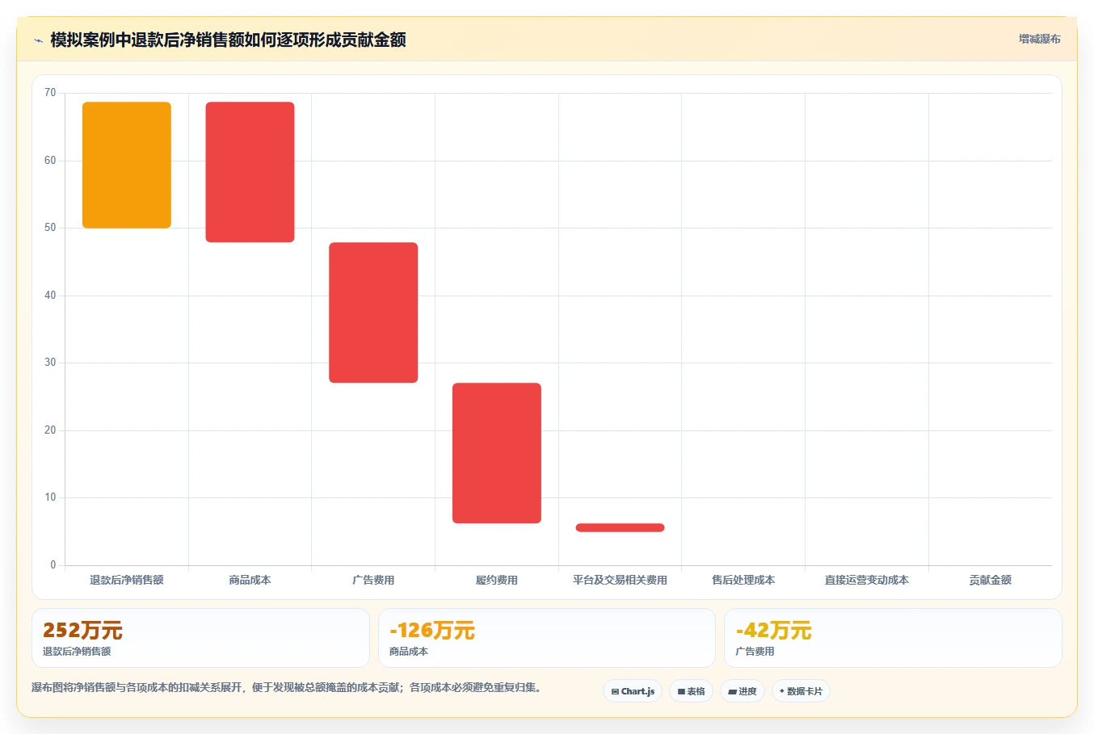Click the red 广告费用 waterfall bar
This screenshot has height=734, width=1094.
(373, 312)
